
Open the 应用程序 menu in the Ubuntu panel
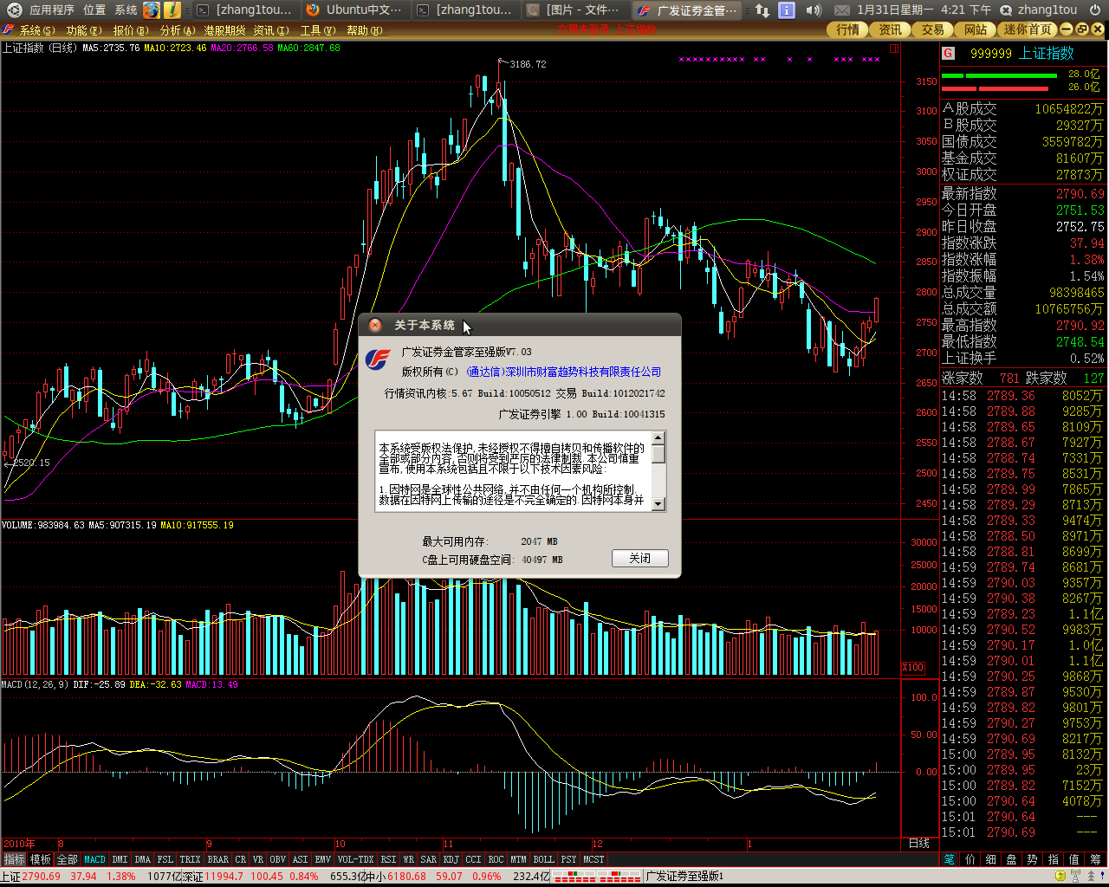point(52,10)
